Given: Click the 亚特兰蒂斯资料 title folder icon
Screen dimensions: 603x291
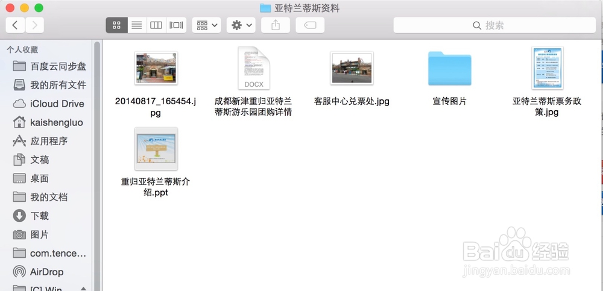Looking at the screenshot, I should pos(265,8).
